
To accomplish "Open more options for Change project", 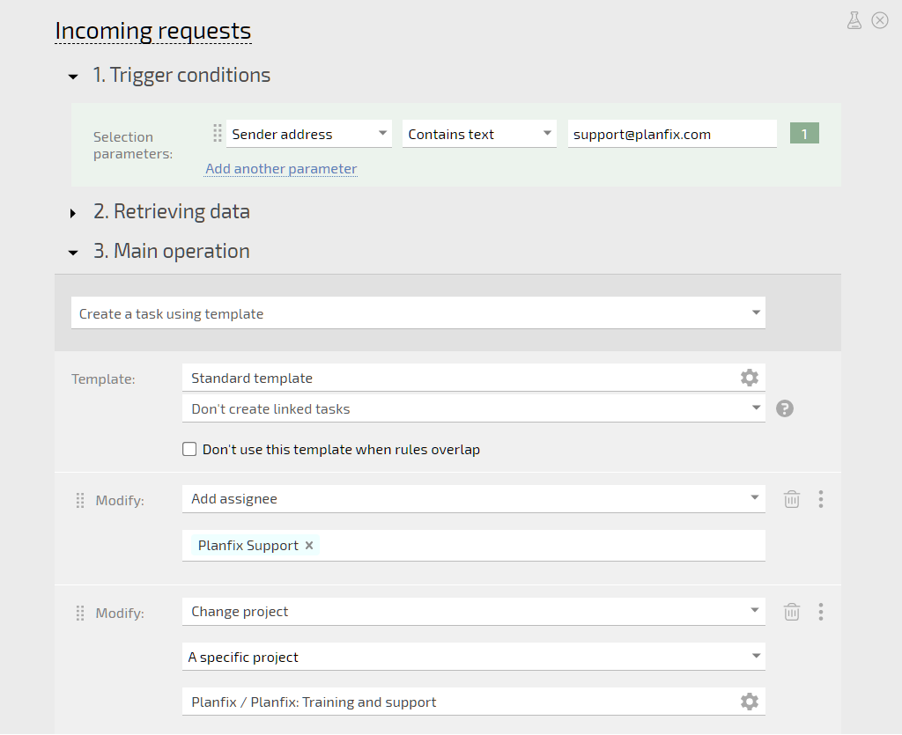I will point(821,612).
